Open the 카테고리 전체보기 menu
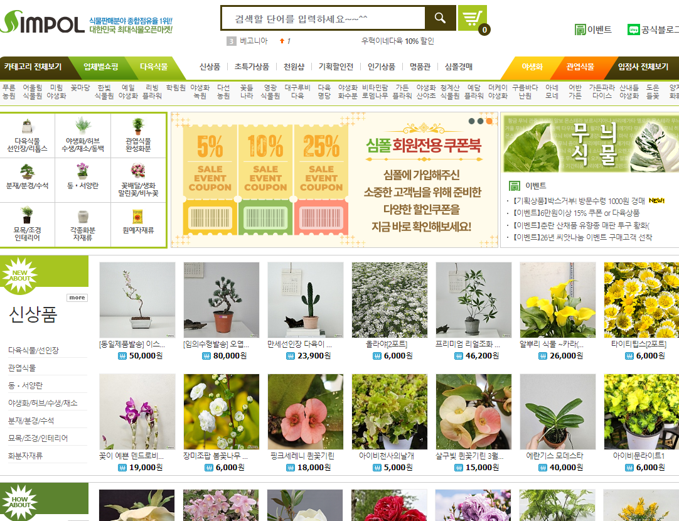Image resolution: width=679 pixels, height=521 pixels. [x=33, y=67]
